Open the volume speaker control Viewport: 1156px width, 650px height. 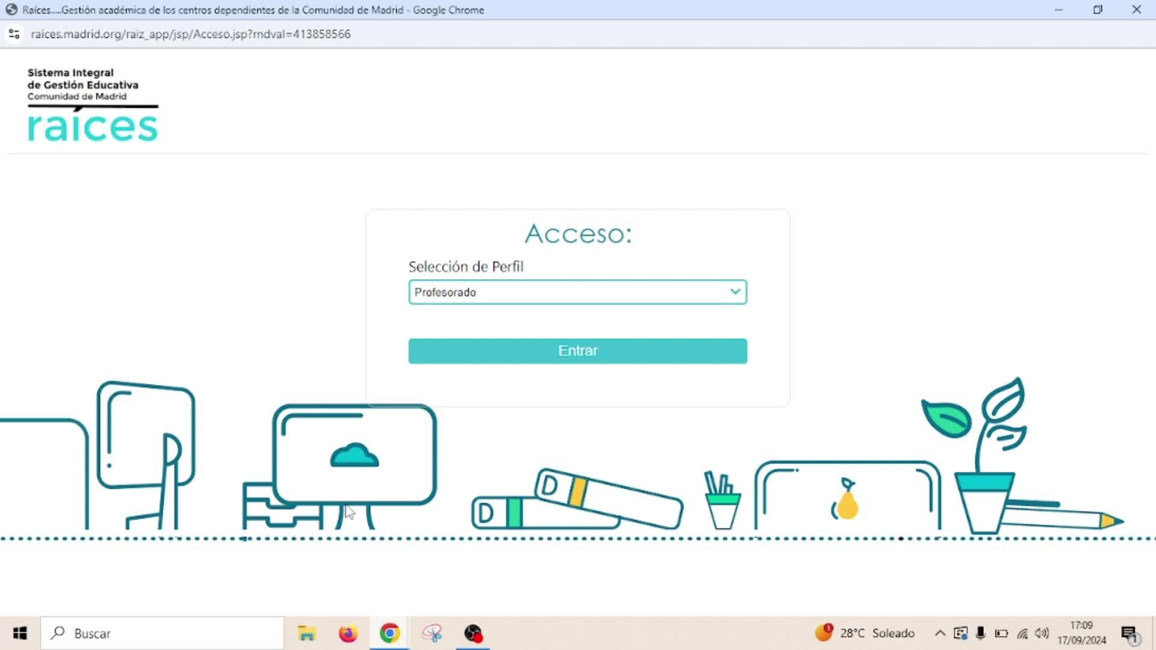[1042, 633]
